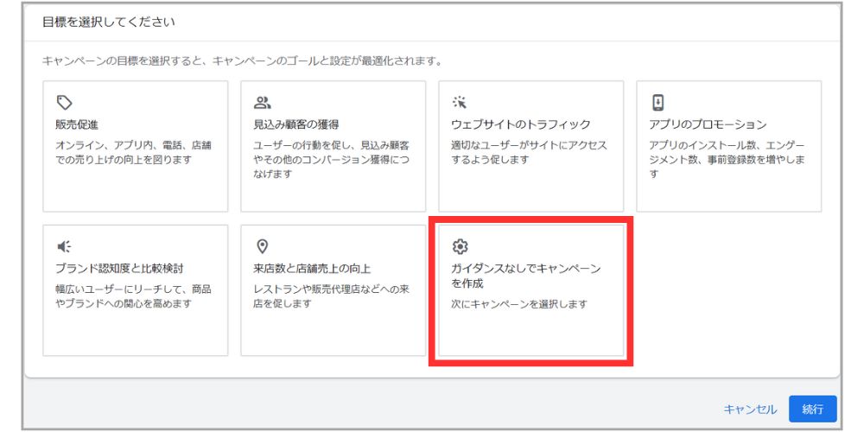Click the blue 続行 button
The image size is (864, 432).
812,409
